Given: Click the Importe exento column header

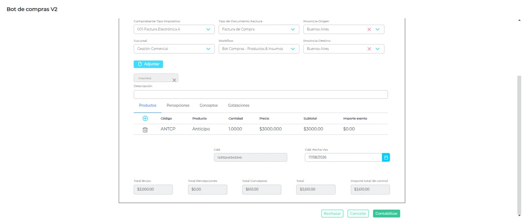Looking at the screenshot, I should [355, 119].
